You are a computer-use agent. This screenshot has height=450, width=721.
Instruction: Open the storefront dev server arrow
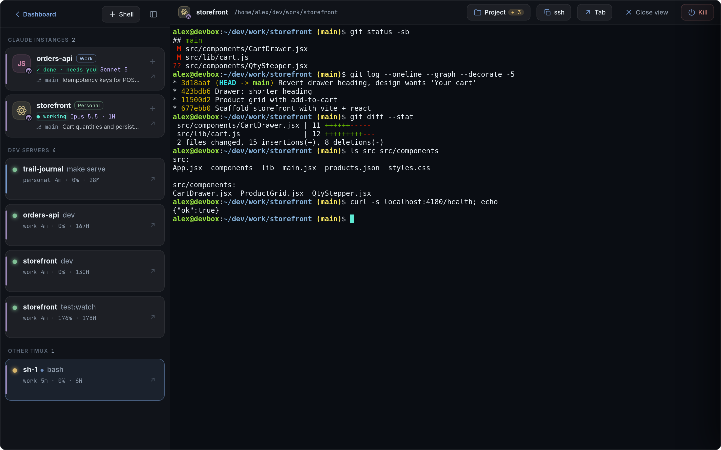pos(152,271)
